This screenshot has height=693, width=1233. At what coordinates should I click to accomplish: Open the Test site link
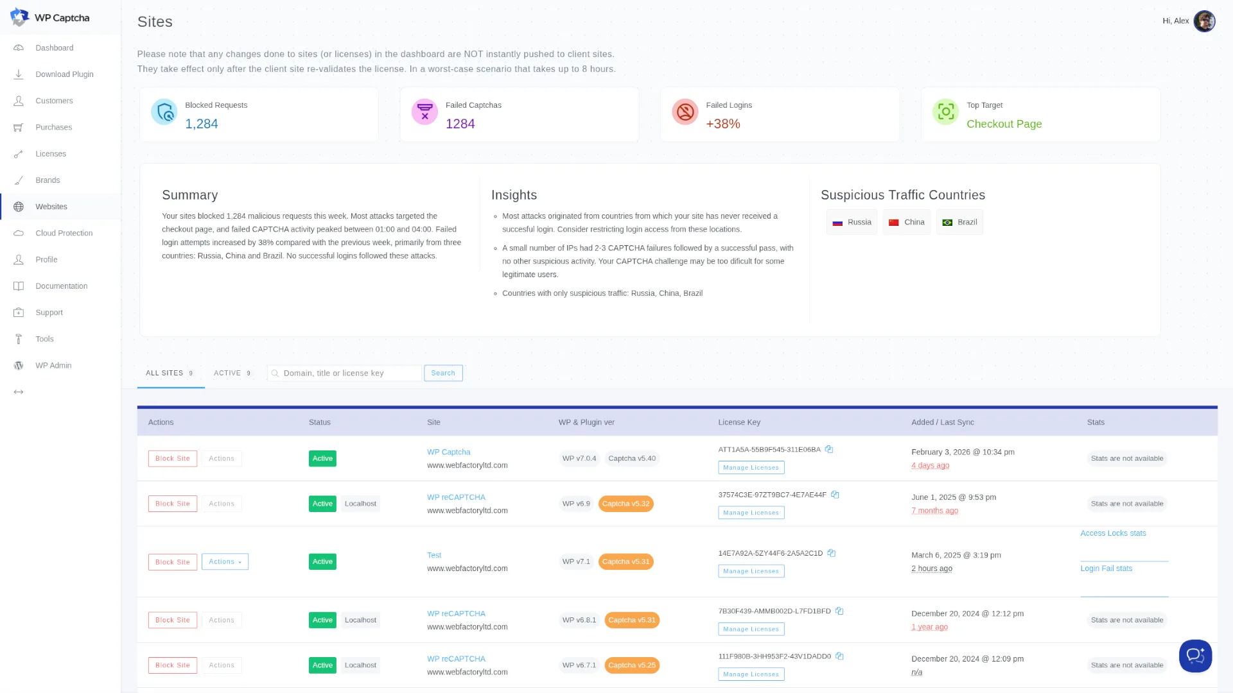point(434,555)
